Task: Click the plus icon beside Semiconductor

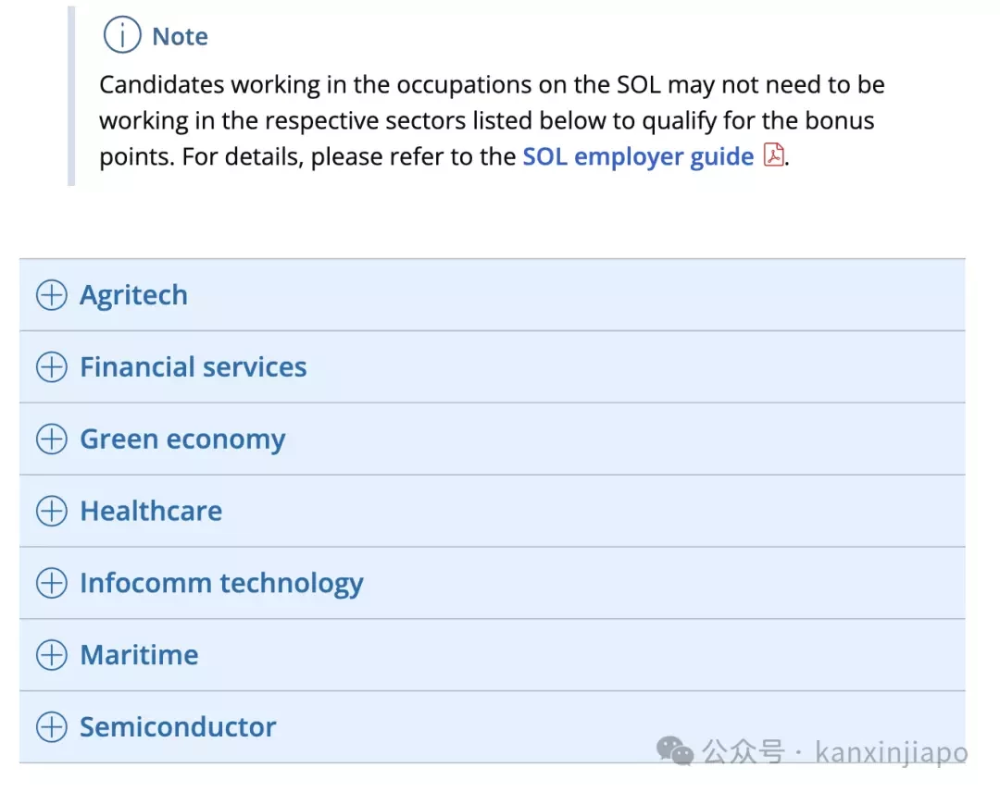Action: click(x=52, y=727)
